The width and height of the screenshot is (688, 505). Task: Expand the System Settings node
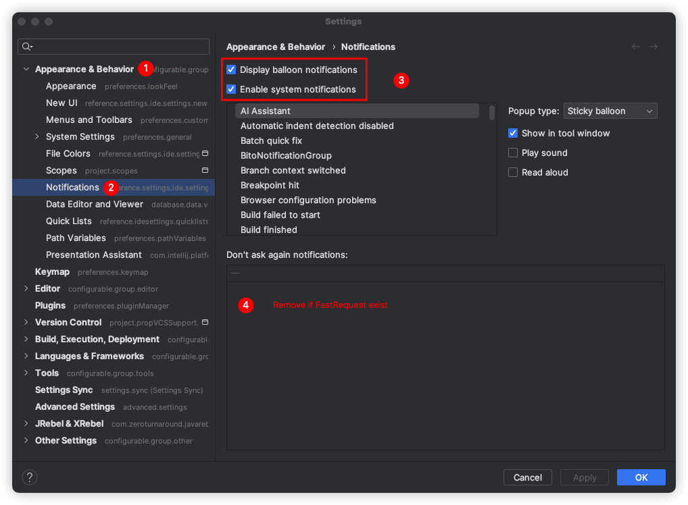pyautogui.click(x=37, y=136)
